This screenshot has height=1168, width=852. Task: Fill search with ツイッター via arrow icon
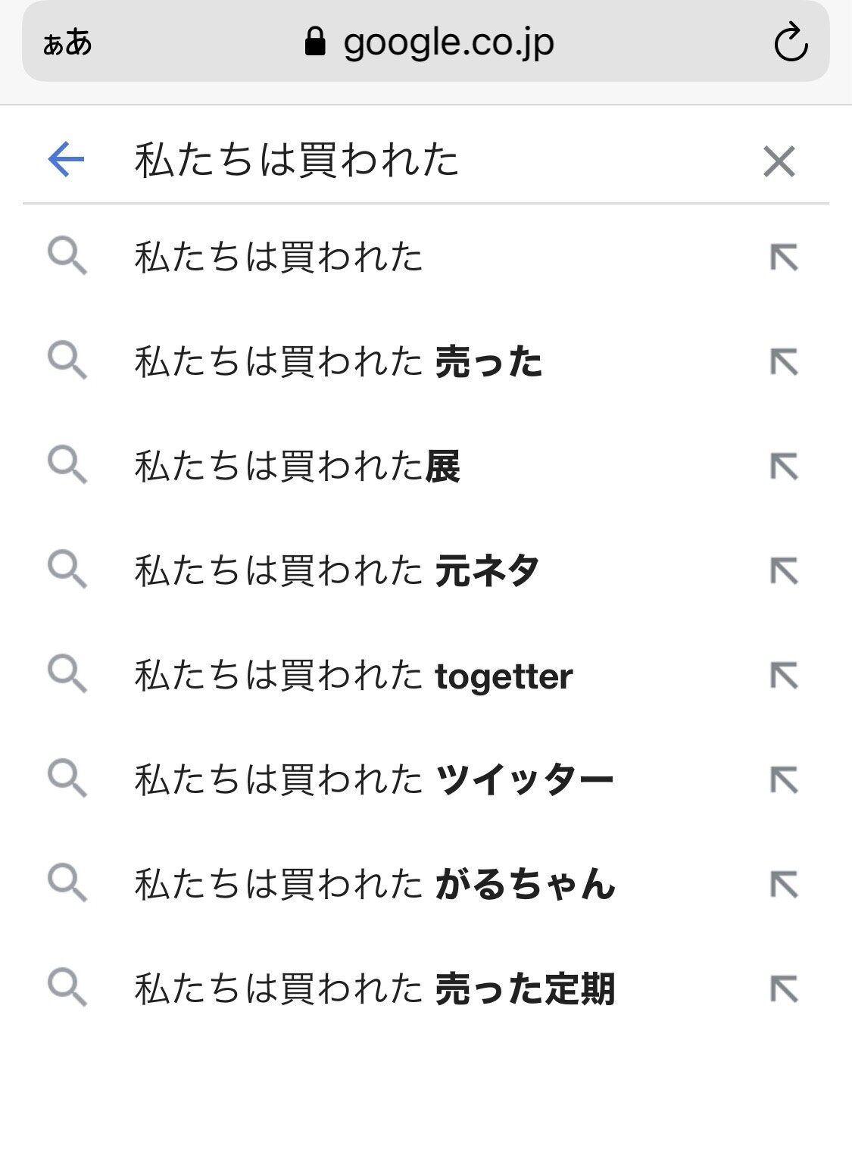pyautogui.click(x=784, y=780)
